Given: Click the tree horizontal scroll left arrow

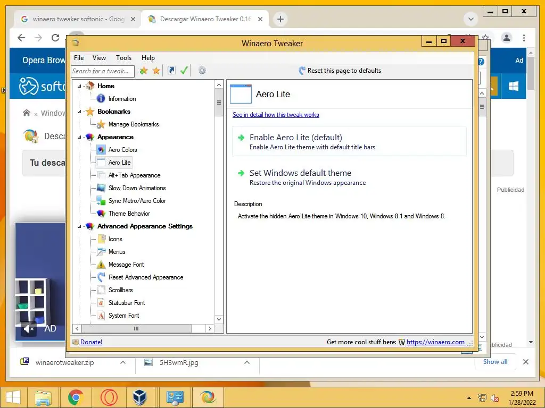Looking at the screenshot, I should pos(77,328).
